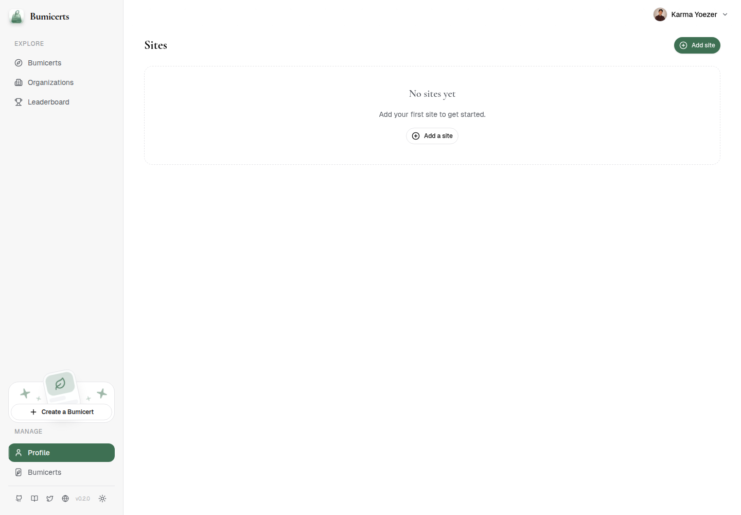The height and width of the screenshot is (515, 741).
Task: Click the green Add site button
Action: tap(697, 45)
